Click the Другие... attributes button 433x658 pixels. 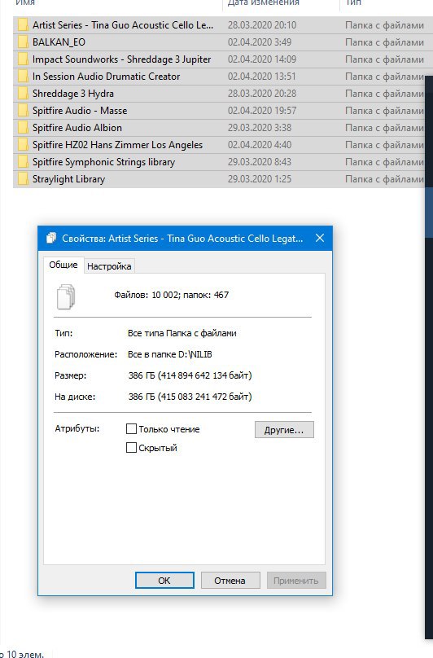click(284, 430)
